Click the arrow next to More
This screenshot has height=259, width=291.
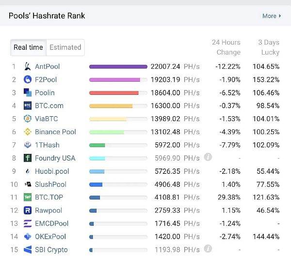(x=280, y=16)
